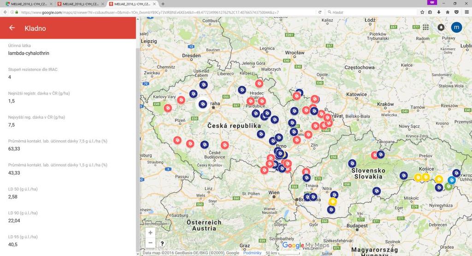Open the red marker beside Karlovy Vary

pyautogui.click(x=181, y=100)
